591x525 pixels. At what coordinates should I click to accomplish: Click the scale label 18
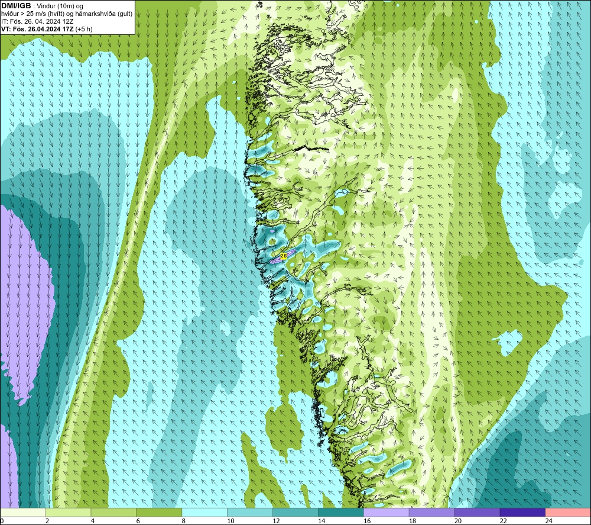(413, 521)
